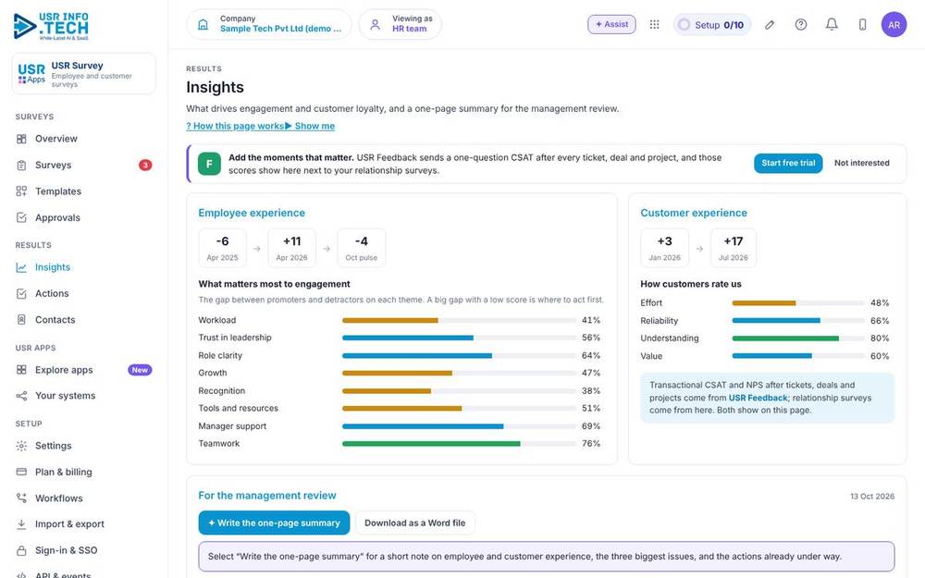Open the Surveys sidebar item
The image size is (925, 578).
(x=53, y=166)
